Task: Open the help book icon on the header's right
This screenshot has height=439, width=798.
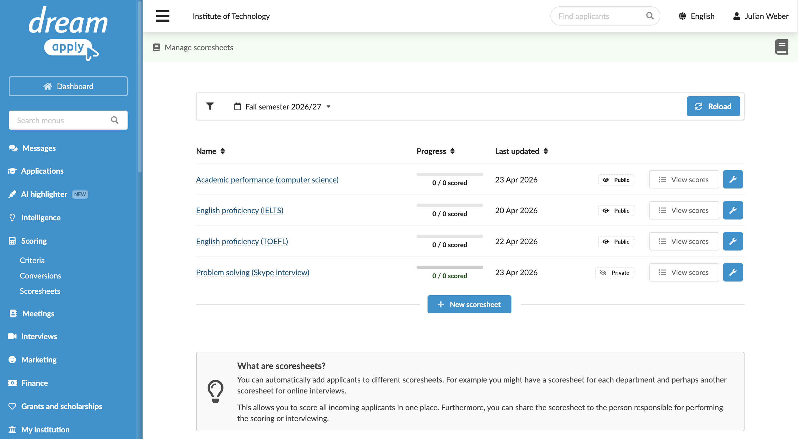Action: (781, 47)
